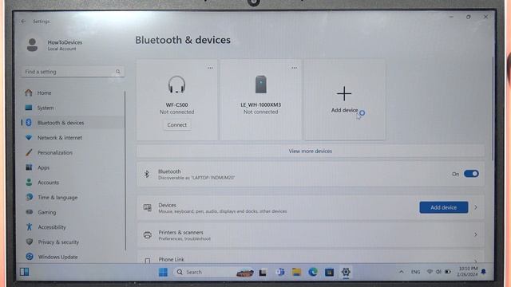Click the WF-C500 headphones icon

[177, 85]
